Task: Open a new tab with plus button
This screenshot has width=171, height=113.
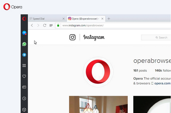Action: point(109,19)
